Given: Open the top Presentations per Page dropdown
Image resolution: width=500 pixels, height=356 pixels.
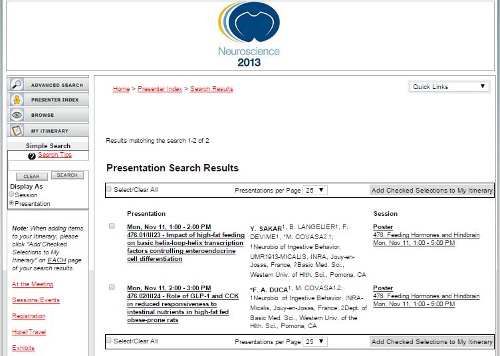Looking at the screenshot, I should (x=315, y=190).
